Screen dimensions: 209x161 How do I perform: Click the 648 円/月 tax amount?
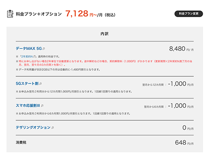click(184, 143)
